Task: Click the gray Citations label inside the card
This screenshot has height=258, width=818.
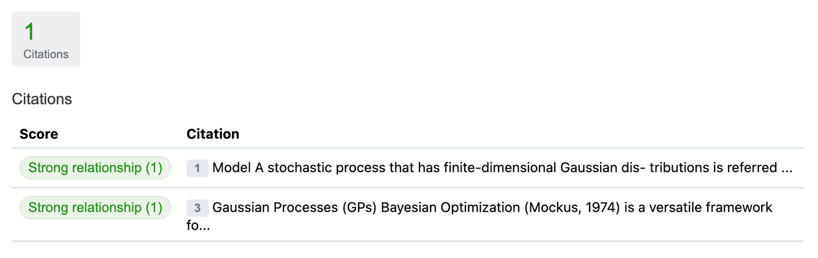Action: pos(46,54)
